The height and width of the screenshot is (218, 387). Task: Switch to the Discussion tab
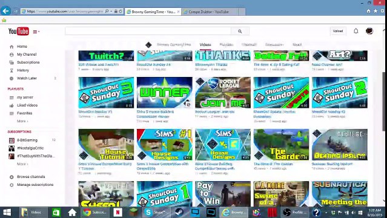click(274, 45)
